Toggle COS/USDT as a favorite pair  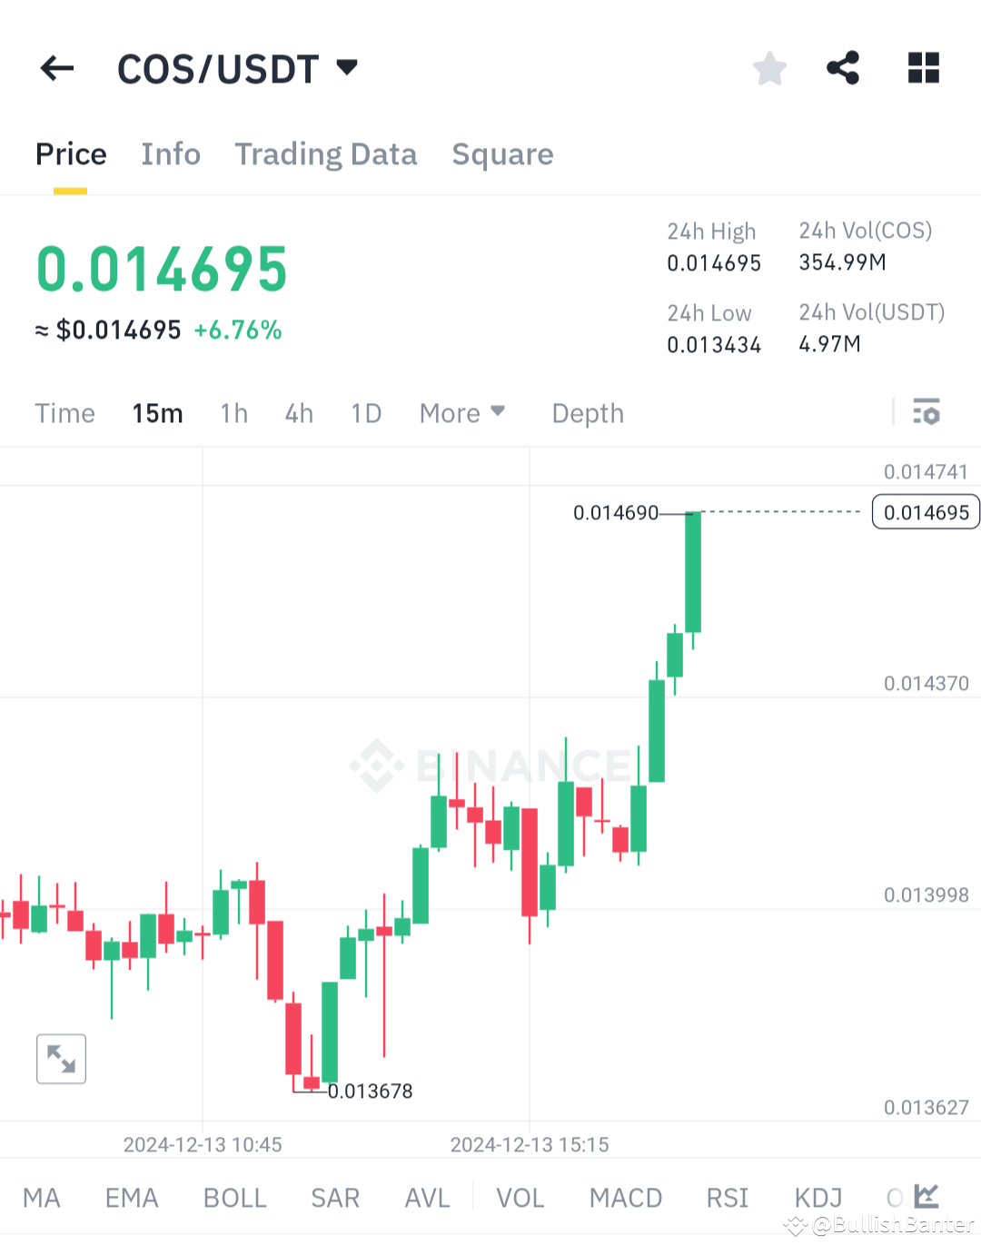coord(769,66)
